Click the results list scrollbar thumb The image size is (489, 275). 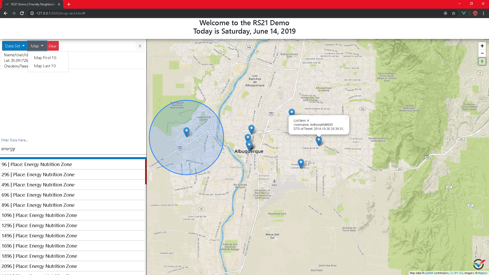coord(146,172)
